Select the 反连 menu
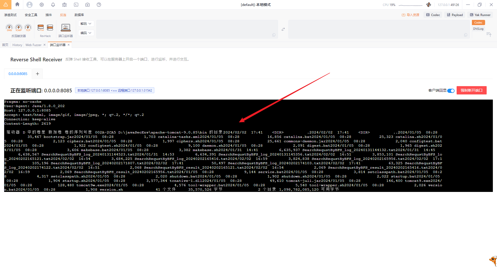Screen dimensions: 497x269 click(x=63, y=15)
